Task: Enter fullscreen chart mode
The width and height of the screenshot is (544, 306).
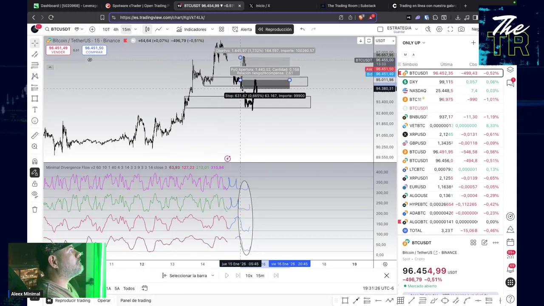Action: pos(450,29)
